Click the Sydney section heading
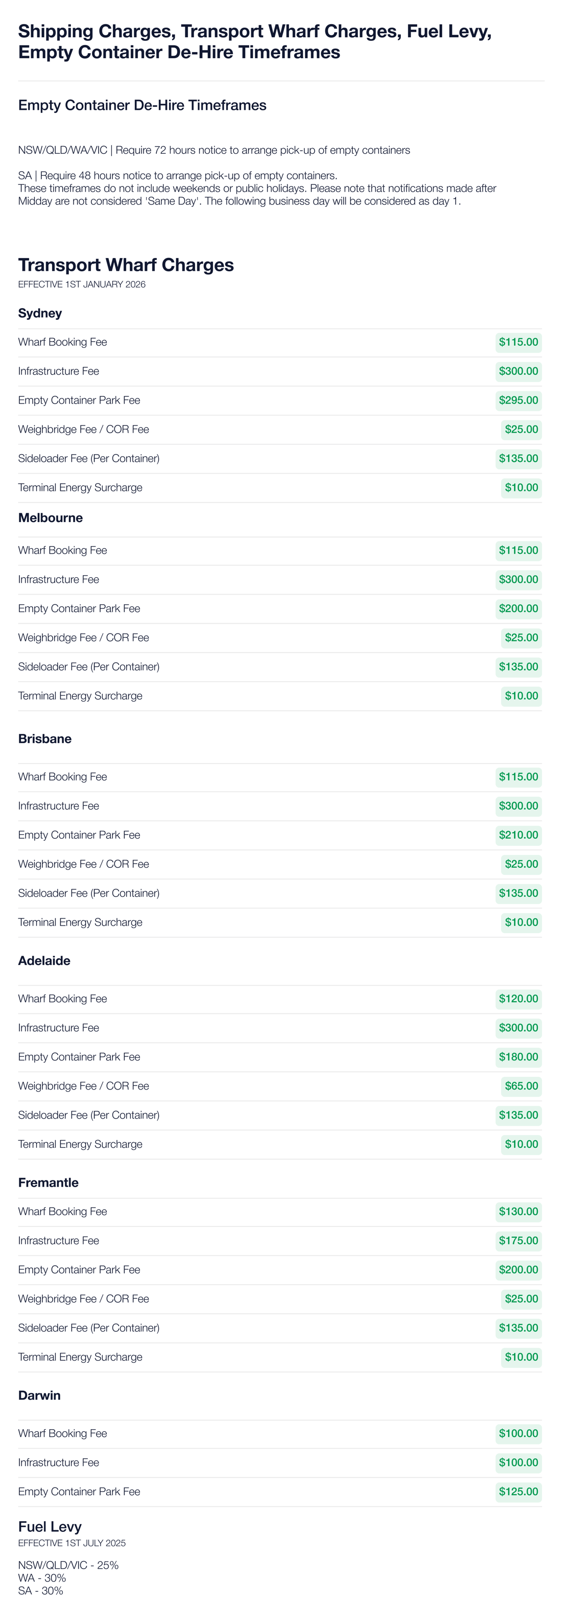Screen dimensions: 572x1608 (39, 313)
